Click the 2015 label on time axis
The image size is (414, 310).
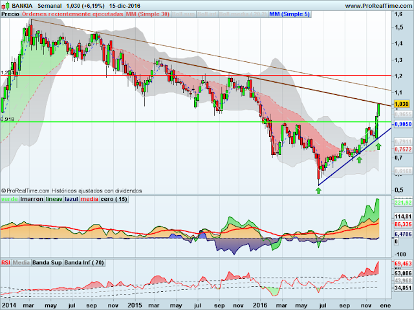(135, 305)
